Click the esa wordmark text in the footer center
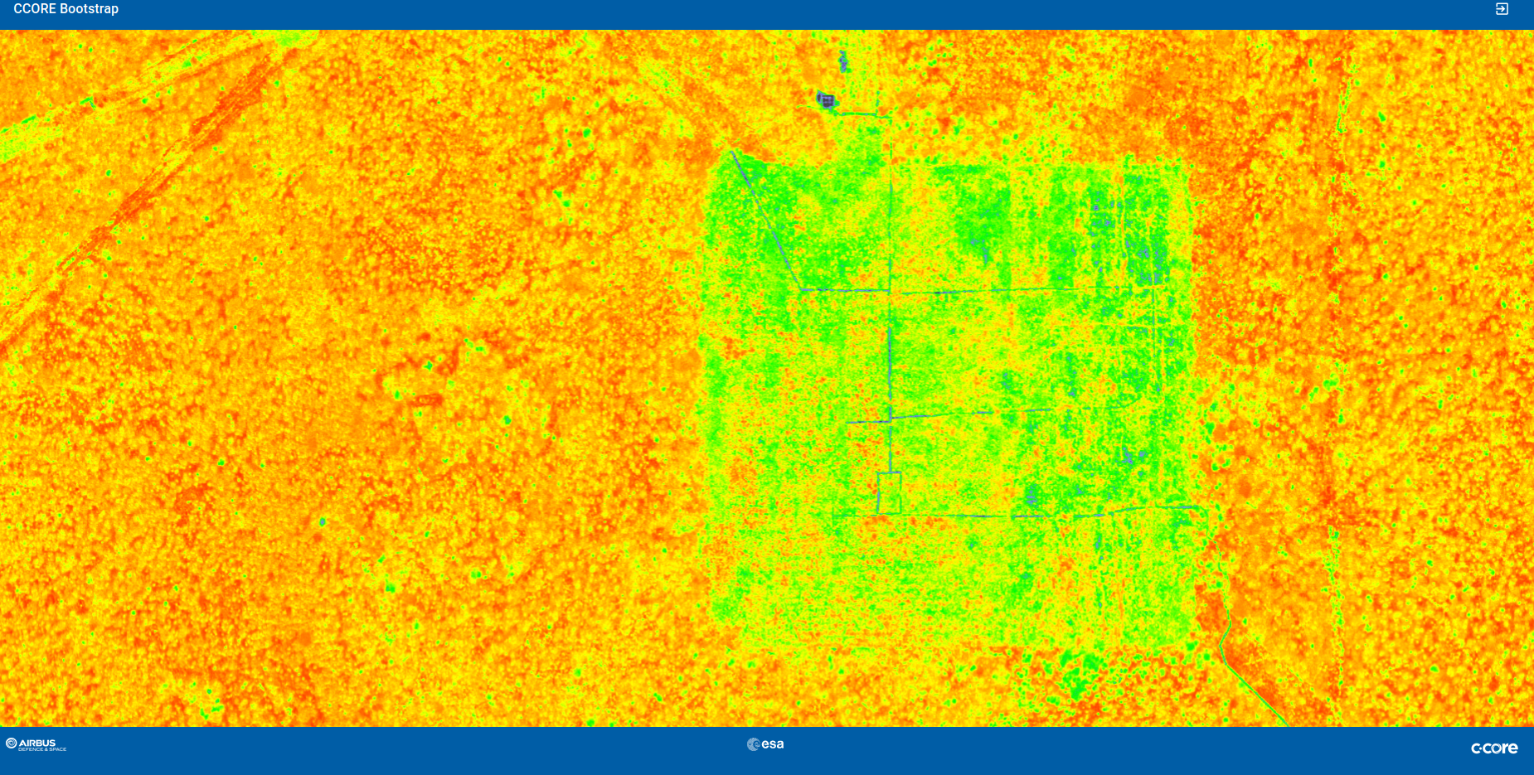 (773, 744)
